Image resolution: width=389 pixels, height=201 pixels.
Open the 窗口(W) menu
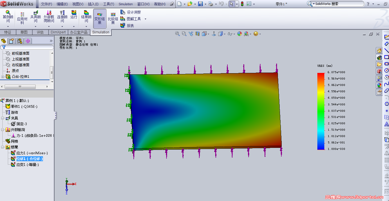(143, 4)
